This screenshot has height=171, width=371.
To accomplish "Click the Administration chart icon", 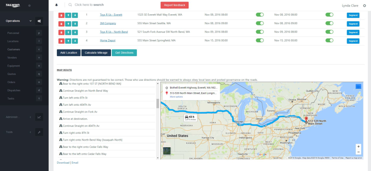I will (39, 117).
